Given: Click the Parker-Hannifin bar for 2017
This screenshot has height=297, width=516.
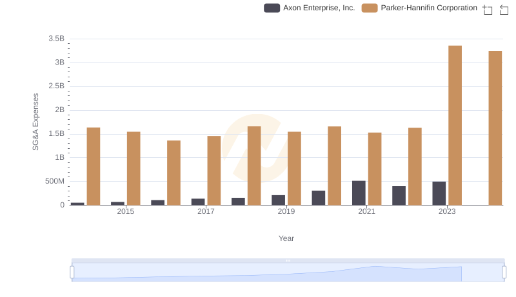Looking at the screenshot, I should (214, 171).
